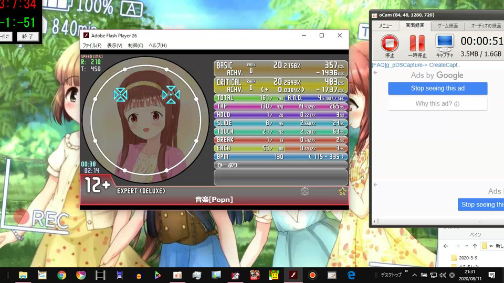The image size is (504, 283).
Task: Click the CRITICAL ACHV. score row
Action: tap(280, 85)
